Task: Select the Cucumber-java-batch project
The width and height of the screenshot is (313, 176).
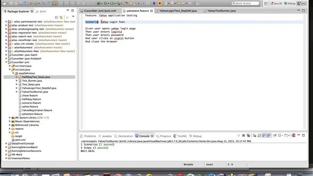Action: [x=24, y=55]
